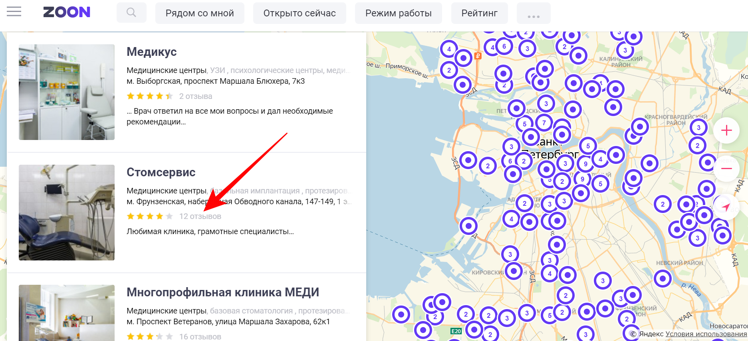Open the 'Рейтинг' filter

point(480,13)
